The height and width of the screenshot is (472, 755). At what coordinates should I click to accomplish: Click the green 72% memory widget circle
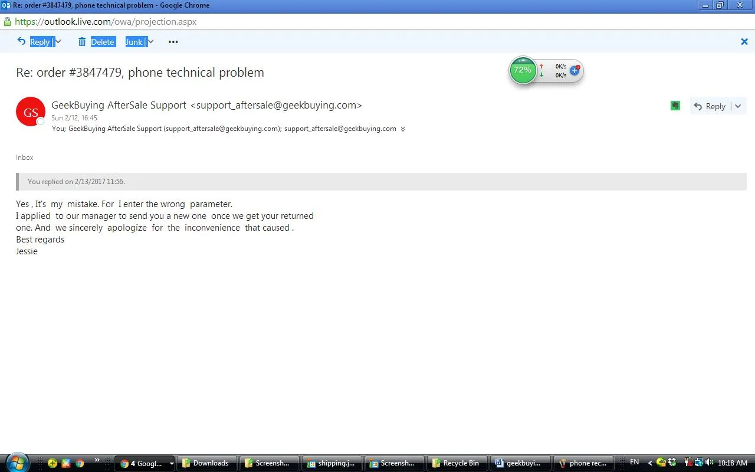tap(523, 70)
